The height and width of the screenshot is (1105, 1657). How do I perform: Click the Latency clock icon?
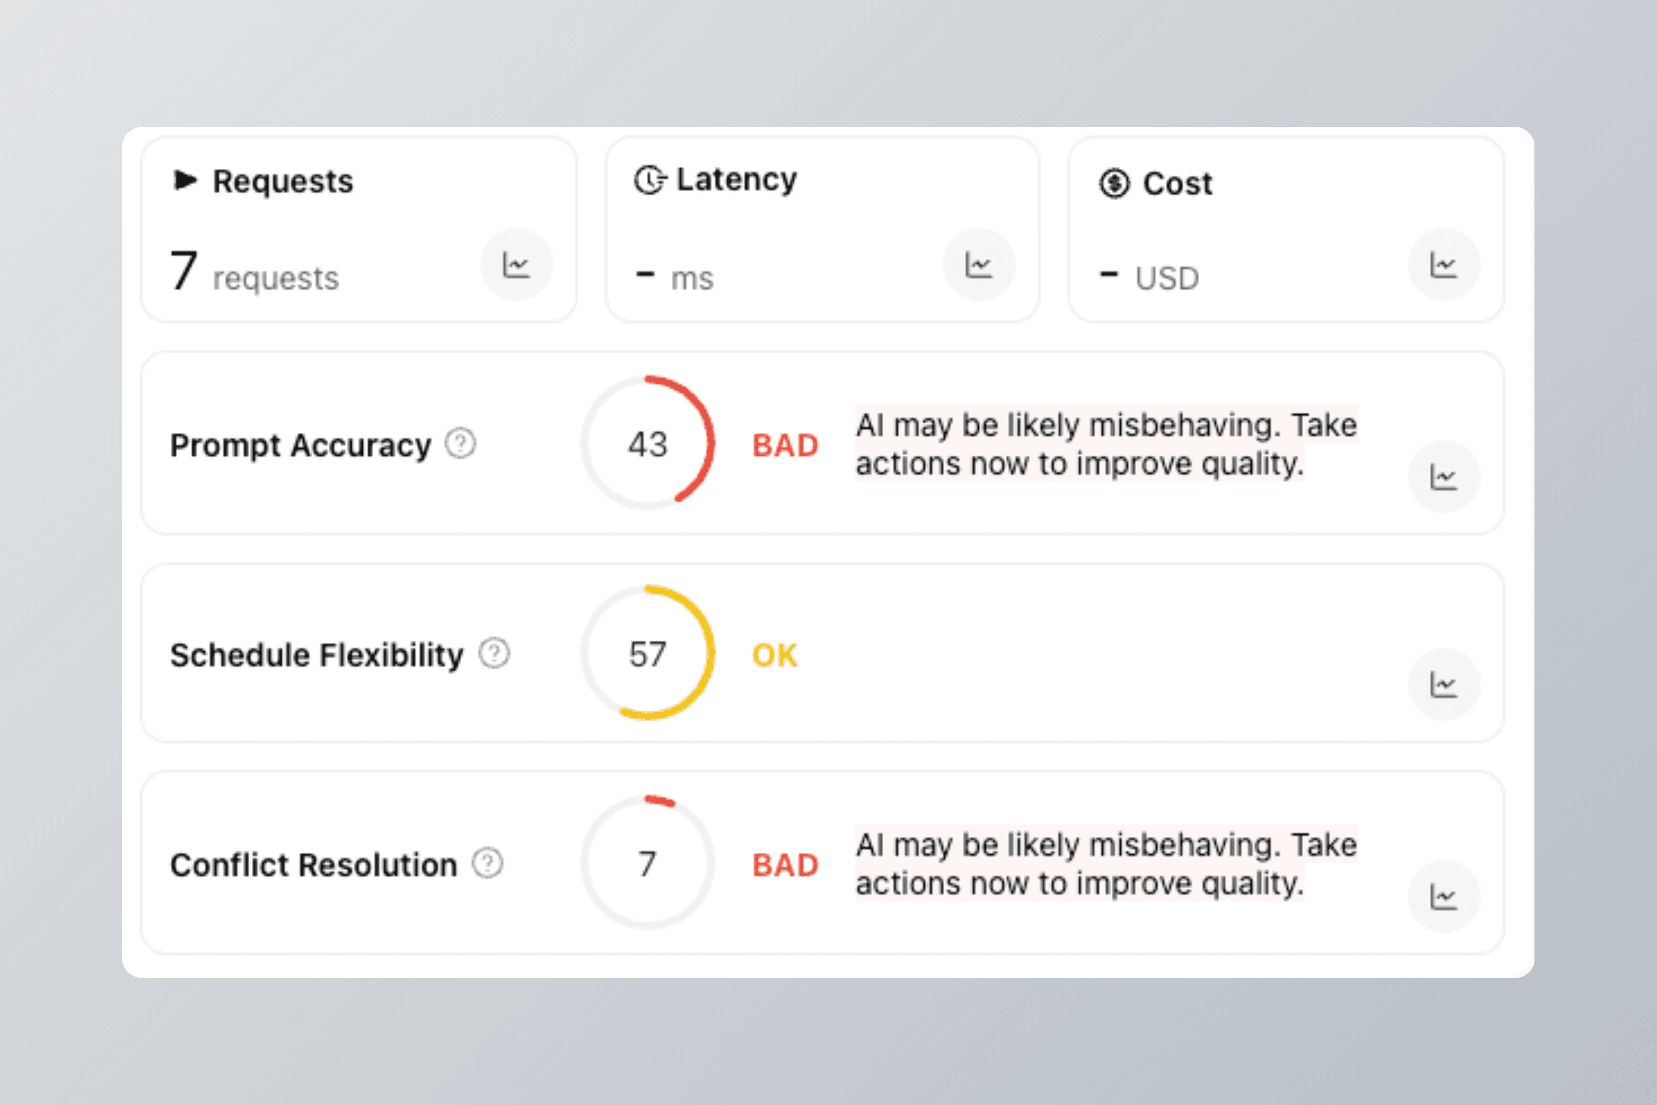(649, 180)
